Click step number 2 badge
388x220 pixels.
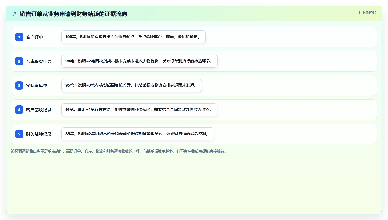19,61
